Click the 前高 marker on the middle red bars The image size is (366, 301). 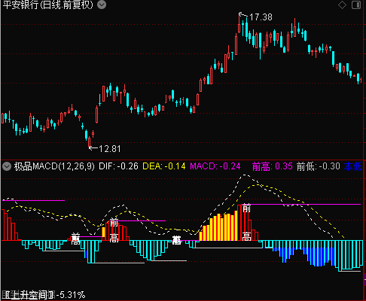point(114,230)
